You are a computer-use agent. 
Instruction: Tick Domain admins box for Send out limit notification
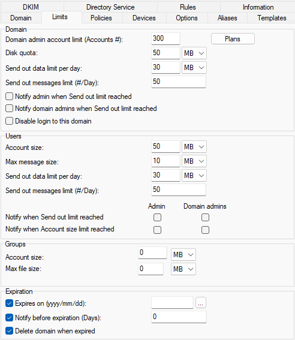(x=205, y=217)
